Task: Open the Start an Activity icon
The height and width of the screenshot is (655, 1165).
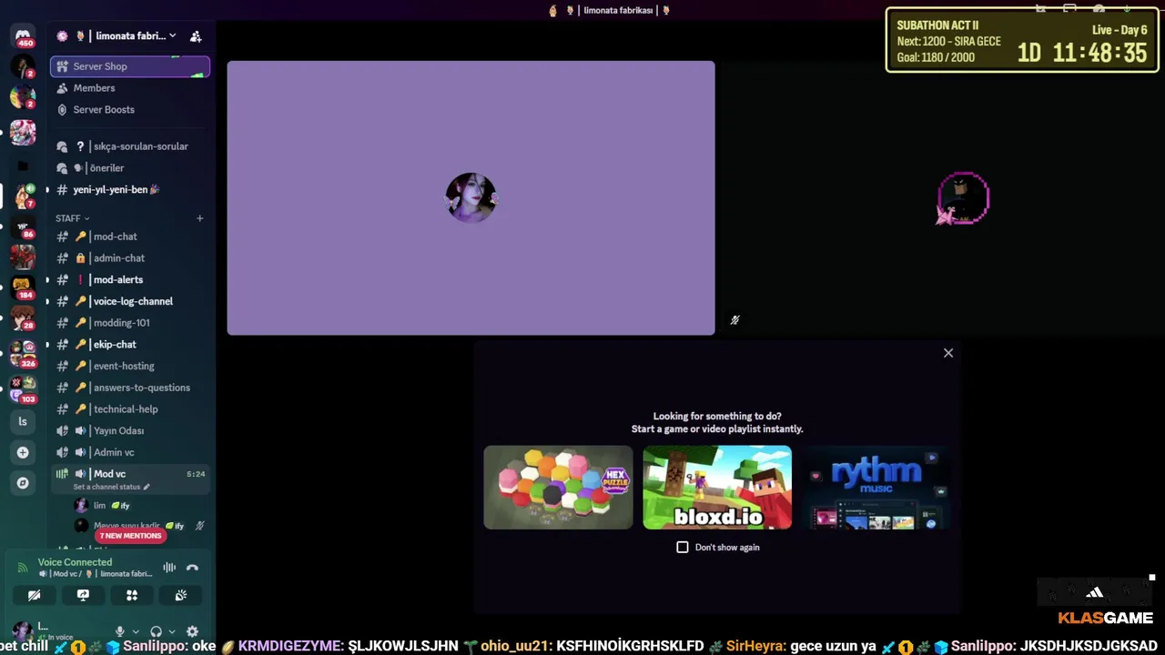Action: (132, 595)
